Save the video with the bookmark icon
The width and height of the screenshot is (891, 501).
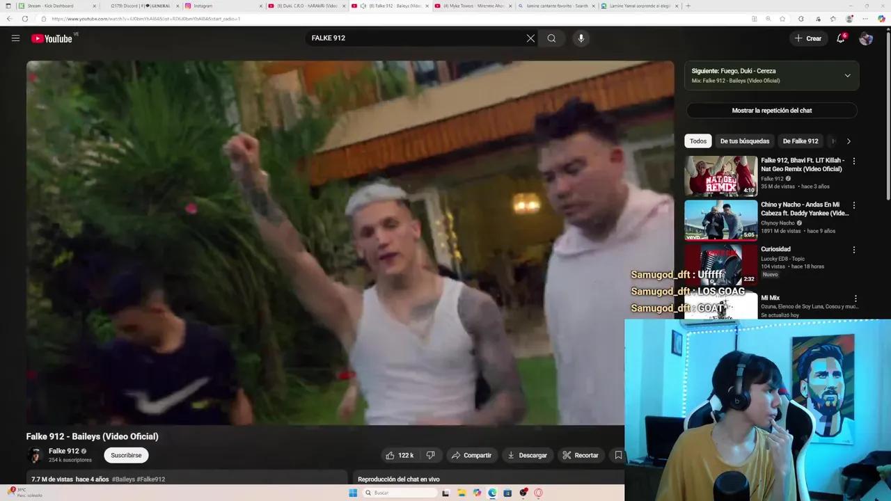point(617,455)
